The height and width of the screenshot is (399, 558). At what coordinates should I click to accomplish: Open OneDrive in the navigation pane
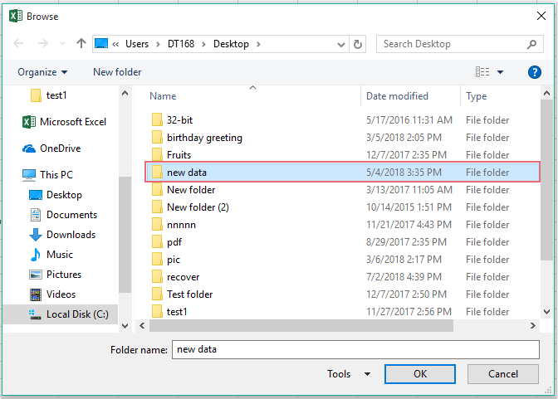pyautogui.click(x=51, y=148)
